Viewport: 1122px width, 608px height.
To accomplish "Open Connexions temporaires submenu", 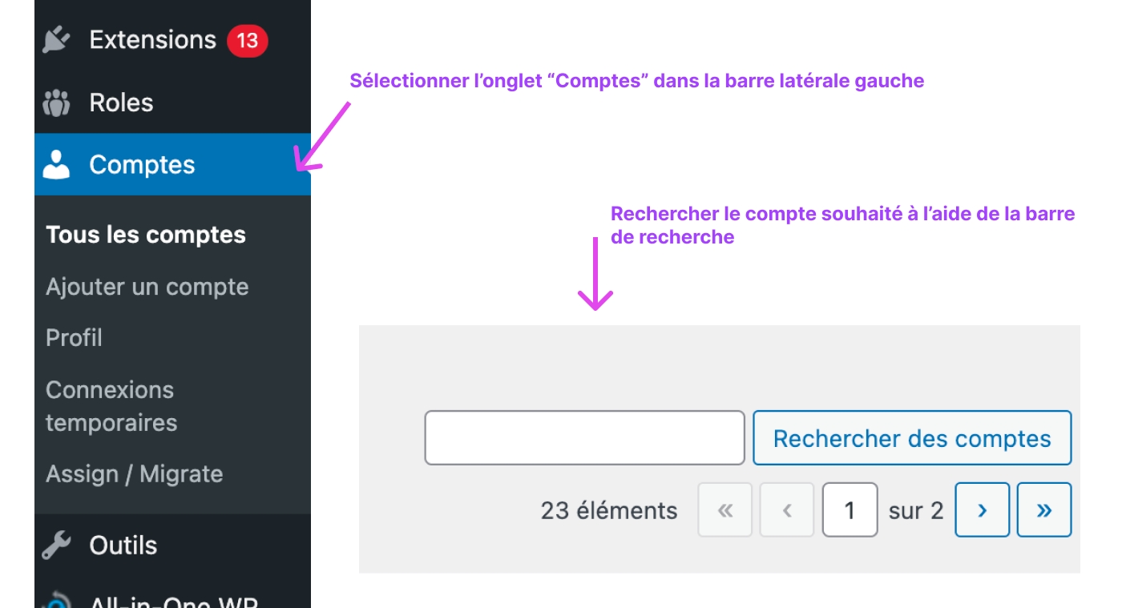I will pos(111,406).
